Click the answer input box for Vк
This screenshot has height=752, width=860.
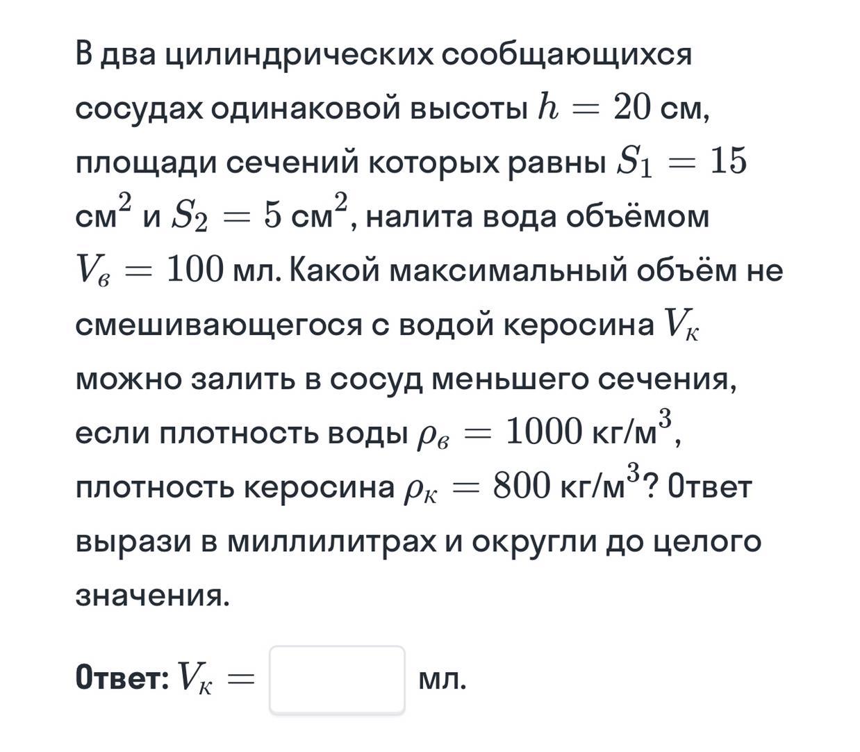point(337,679)
